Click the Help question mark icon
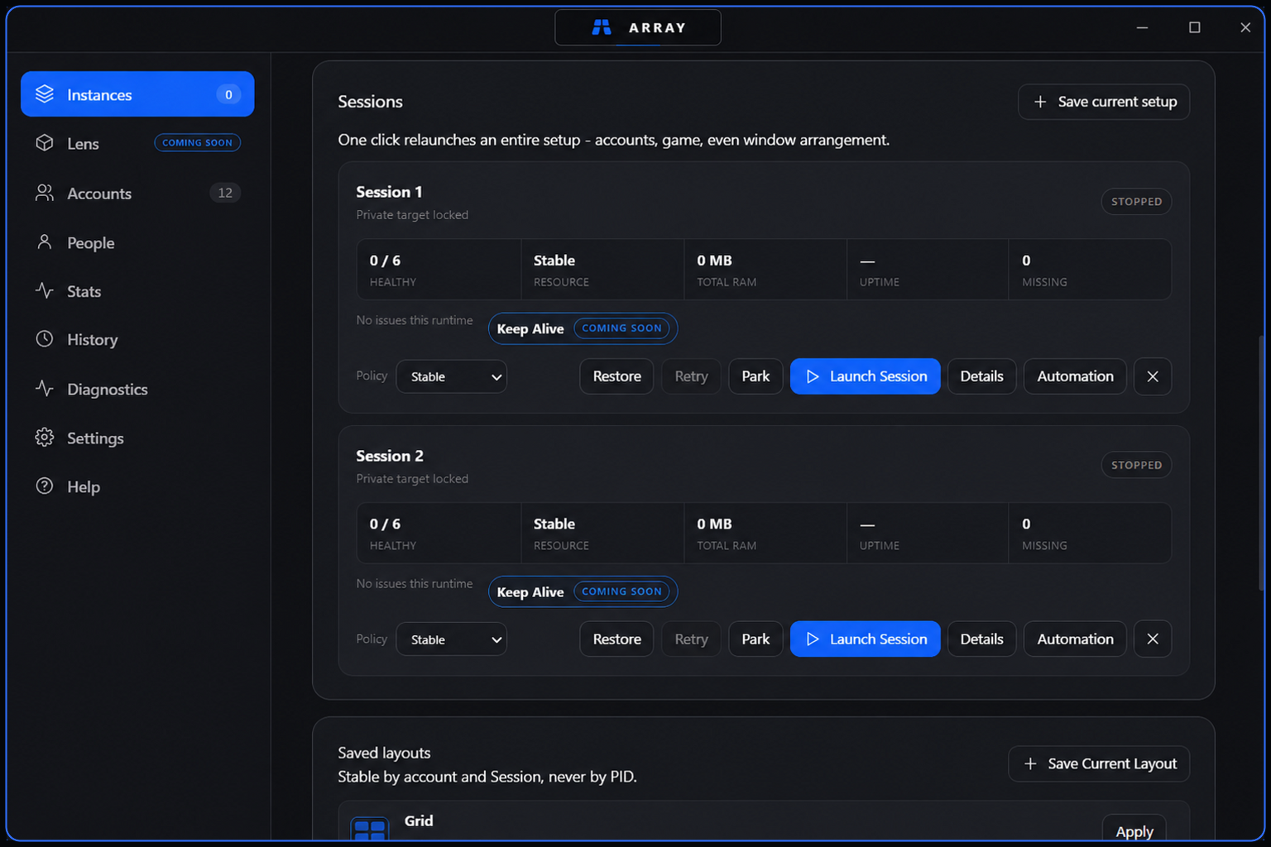The image size is (1271, 847). pyautogui.click(x=45, y=486)
